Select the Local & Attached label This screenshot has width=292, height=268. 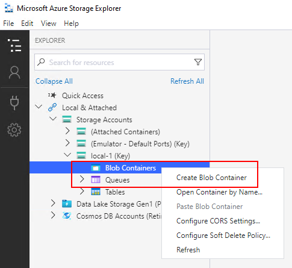tap(89, 108)
